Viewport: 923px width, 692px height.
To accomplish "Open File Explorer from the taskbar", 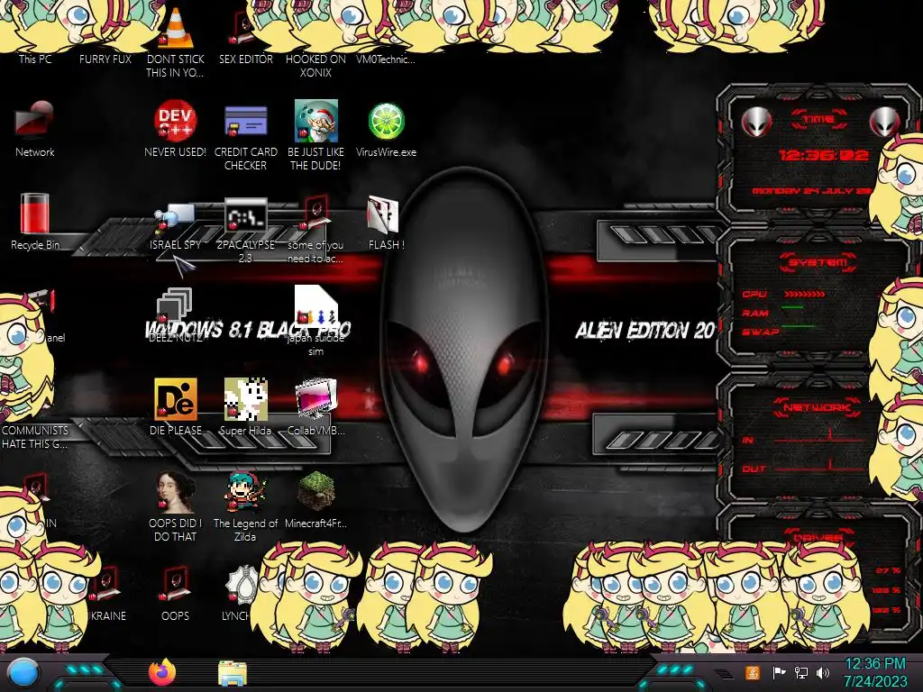I will [x=233, y=674].
